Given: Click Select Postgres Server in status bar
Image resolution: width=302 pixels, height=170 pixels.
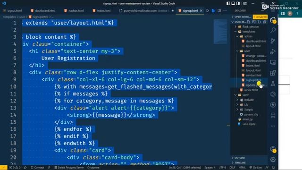Looking at the screenshot, I should pos(69,168).
